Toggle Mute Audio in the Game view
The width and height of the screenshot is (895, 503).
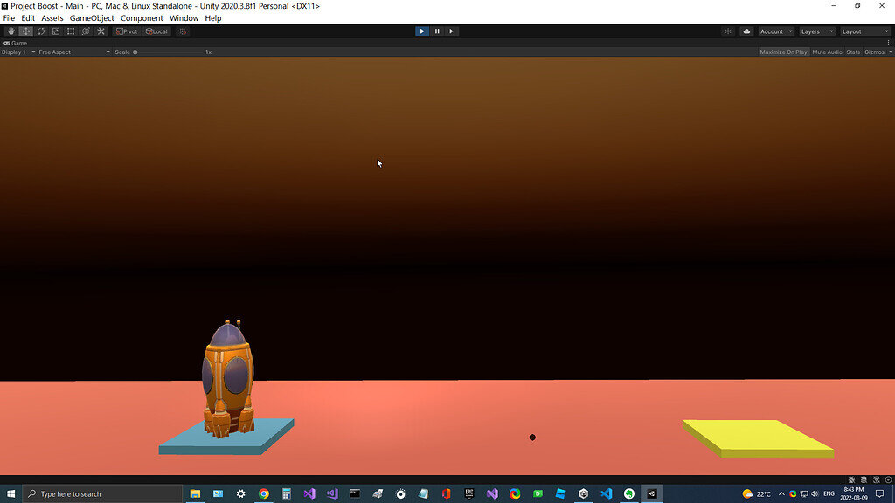pos(827,52)
